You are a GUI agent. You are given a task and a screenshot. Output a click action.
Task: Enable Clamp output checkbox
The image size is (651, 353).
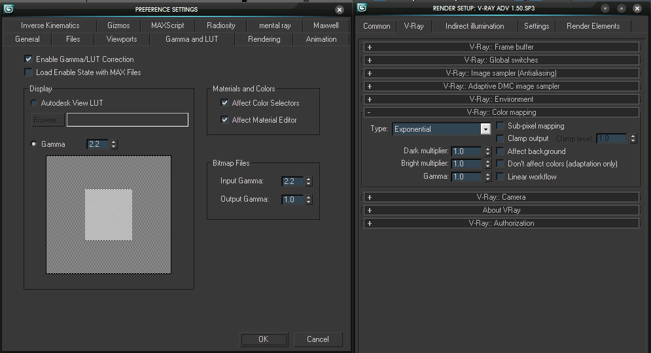coord(501,138)
